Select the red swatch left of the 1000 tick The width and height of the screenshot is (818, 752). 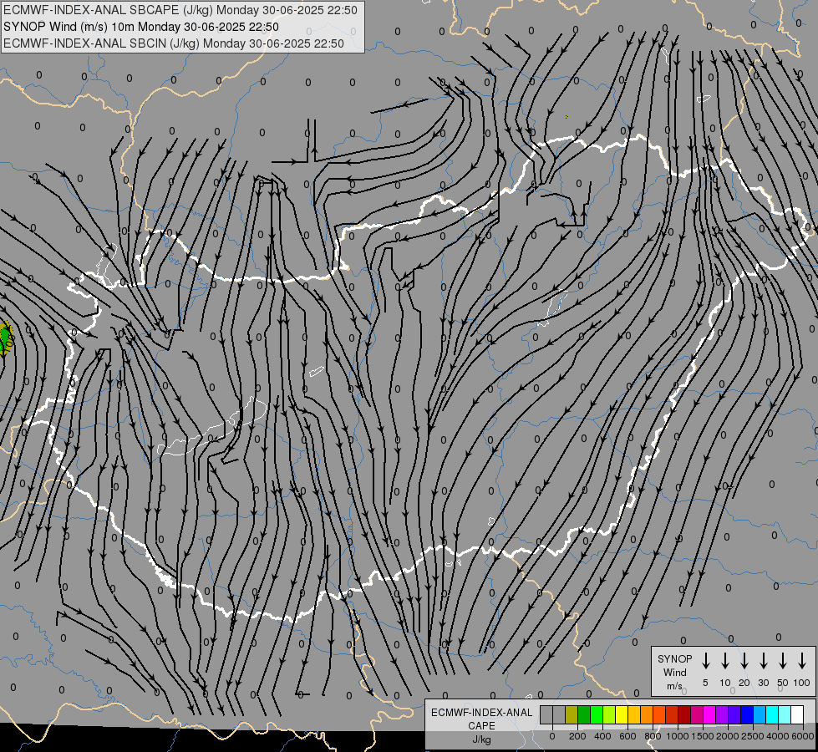[673, 715]
